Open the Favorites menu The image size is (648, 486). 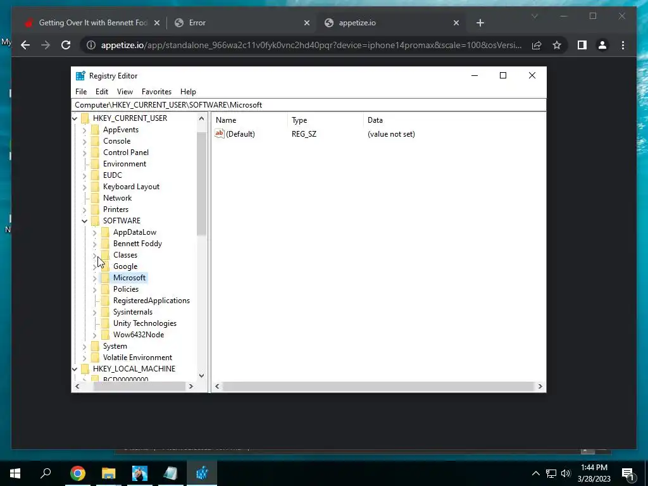(157, 92)
